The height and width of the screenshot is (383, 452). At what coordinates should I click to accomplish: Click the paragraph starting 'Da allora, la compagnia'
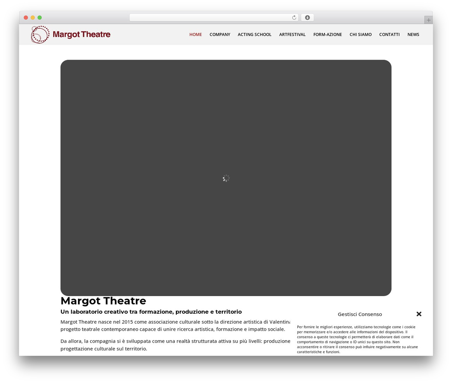point(175,345)
